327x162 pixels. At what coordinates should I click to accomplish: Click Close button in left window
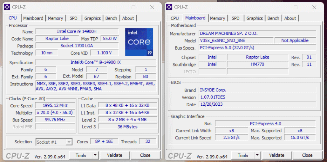[145, 155]
